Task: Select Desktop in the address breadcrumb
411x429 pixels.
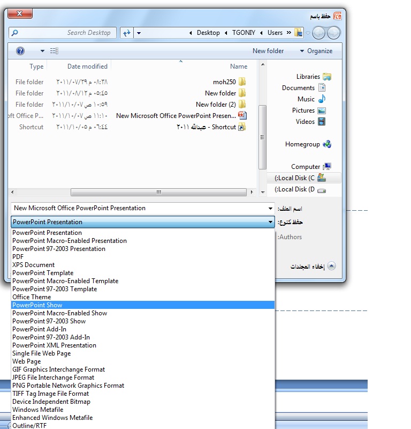Action: tap(208, 33)
